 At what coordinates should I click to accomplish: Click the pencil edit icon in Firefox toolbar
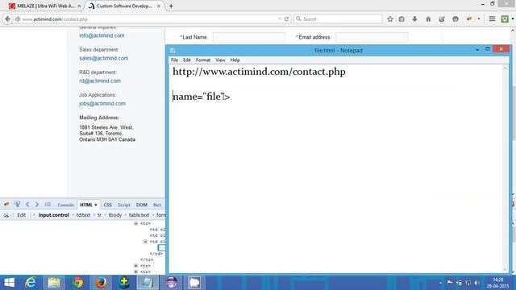442,19
